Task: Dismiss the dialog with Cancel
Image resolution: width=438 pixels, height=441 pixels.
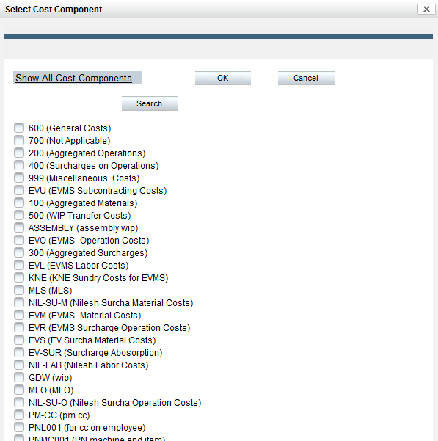Action: [306, 78]
